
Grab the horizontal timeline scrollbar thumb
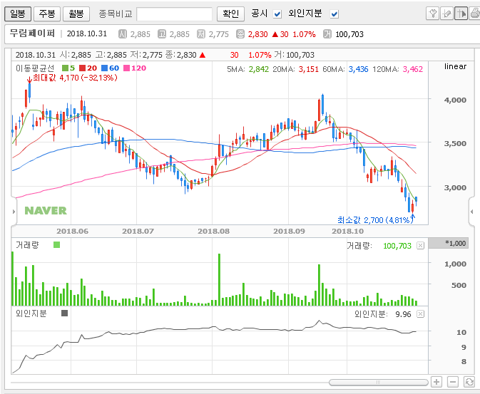tap(379, 382)
